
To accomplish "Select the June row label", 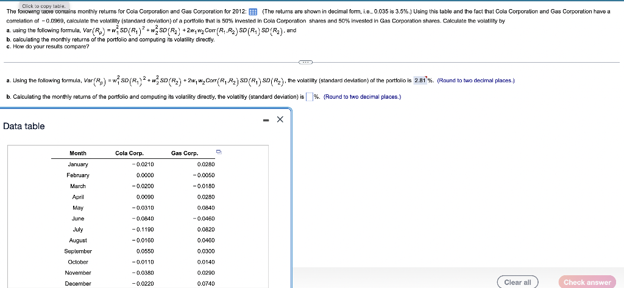I will (x=78, y=219).
